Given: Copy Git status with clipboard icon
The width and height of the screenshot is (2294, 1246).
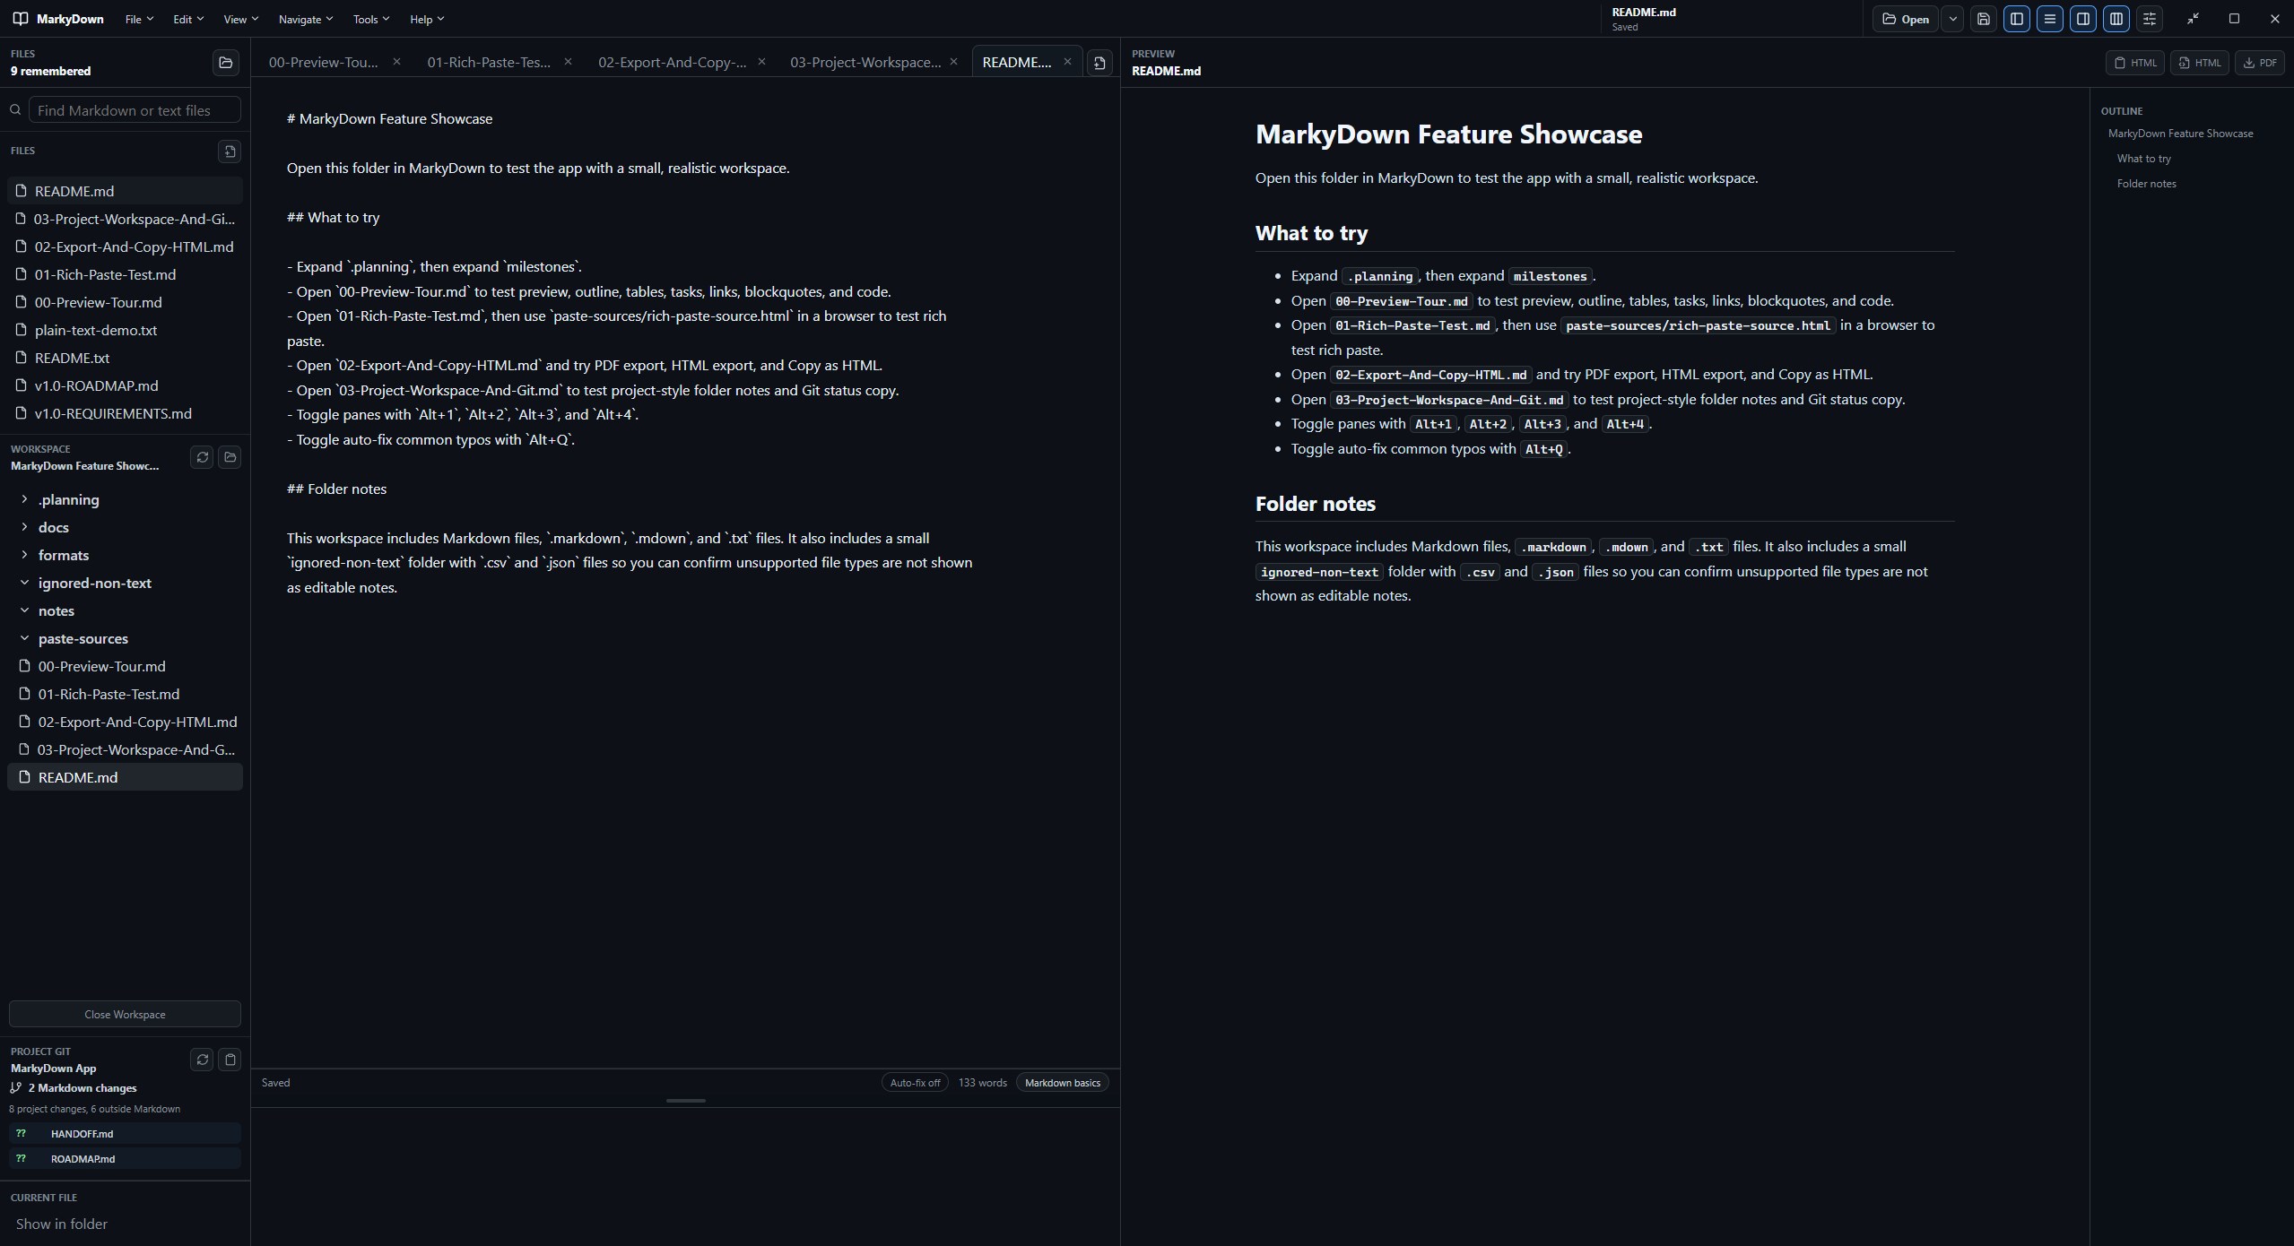Looking at the screenshot, I should tap(230, 1060).
